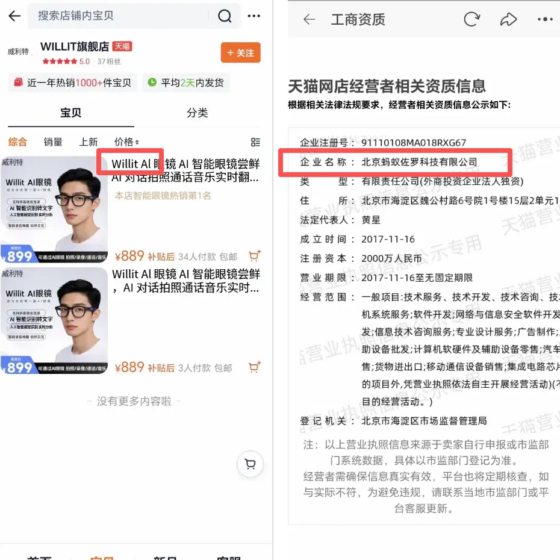Open more options on 工商资质 page
The image size is (560, 560).
point(545,19)
